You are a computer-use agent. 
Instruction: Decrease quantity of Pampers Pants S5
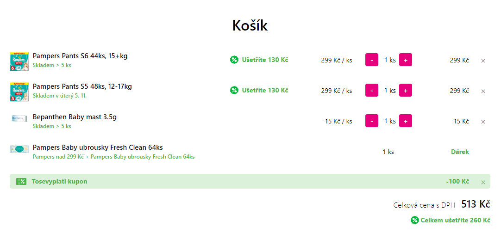click(x=372, y=90)
